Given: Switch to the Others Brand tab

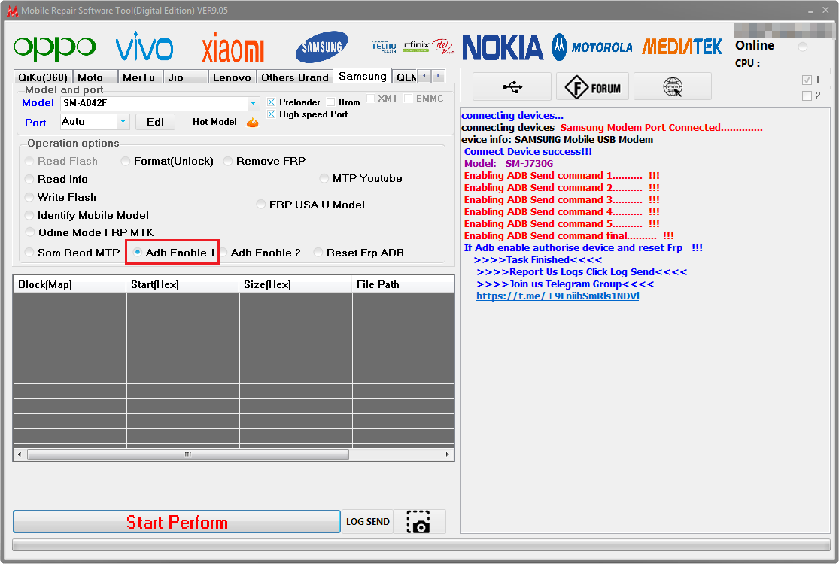Looking at the screenshot, I should 294,77.
